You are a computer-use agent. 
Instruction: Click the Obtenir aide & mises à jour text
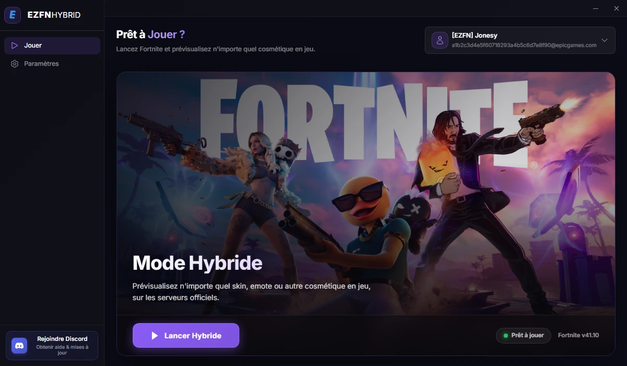[x=62, y=350]
